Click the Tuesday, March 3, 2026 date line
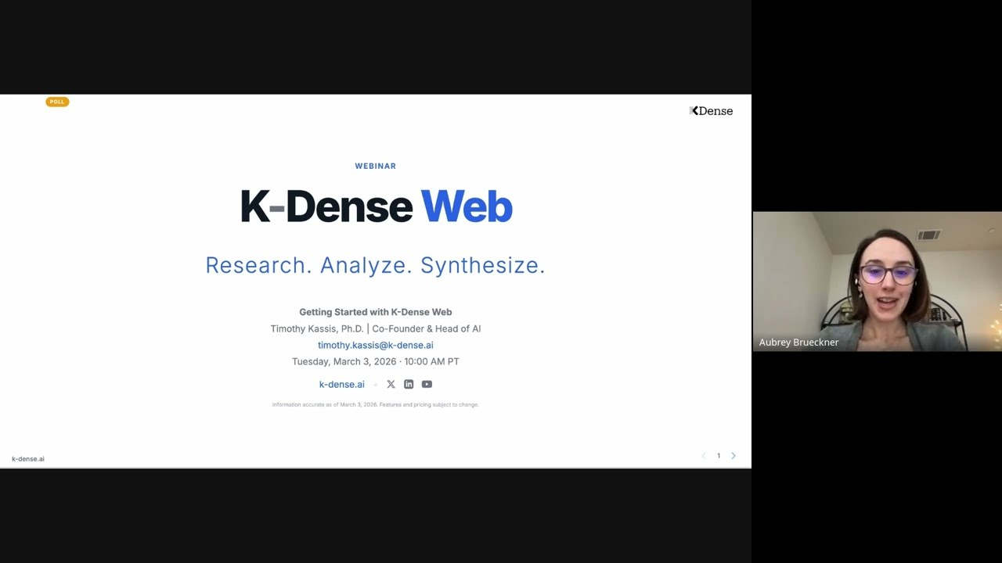The height and width of the screenshot is (563, 1002). [x=376, y=361]
